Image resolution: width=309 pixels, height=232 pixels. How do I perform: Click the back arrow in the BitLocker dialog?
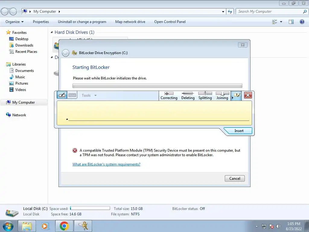tap(65, 53)
